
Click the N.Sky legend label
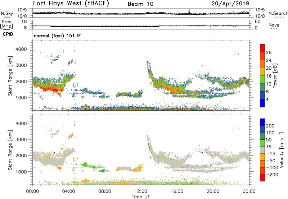pos(6,13)
